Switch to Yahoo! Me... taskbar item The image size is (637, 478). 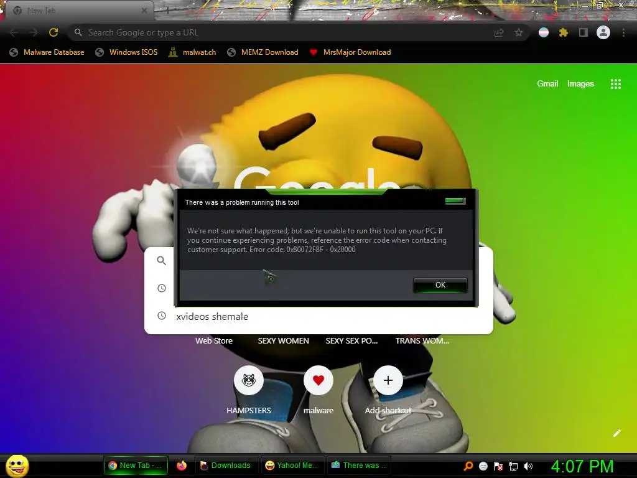pos(292,466)
